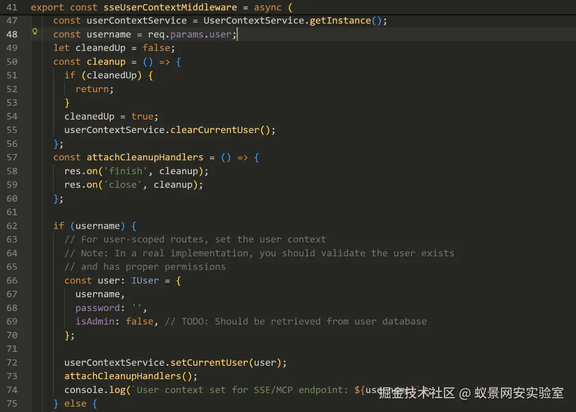Click the 'close' string on line 59
Screen dimensions: 576x412
click(123, 185)
